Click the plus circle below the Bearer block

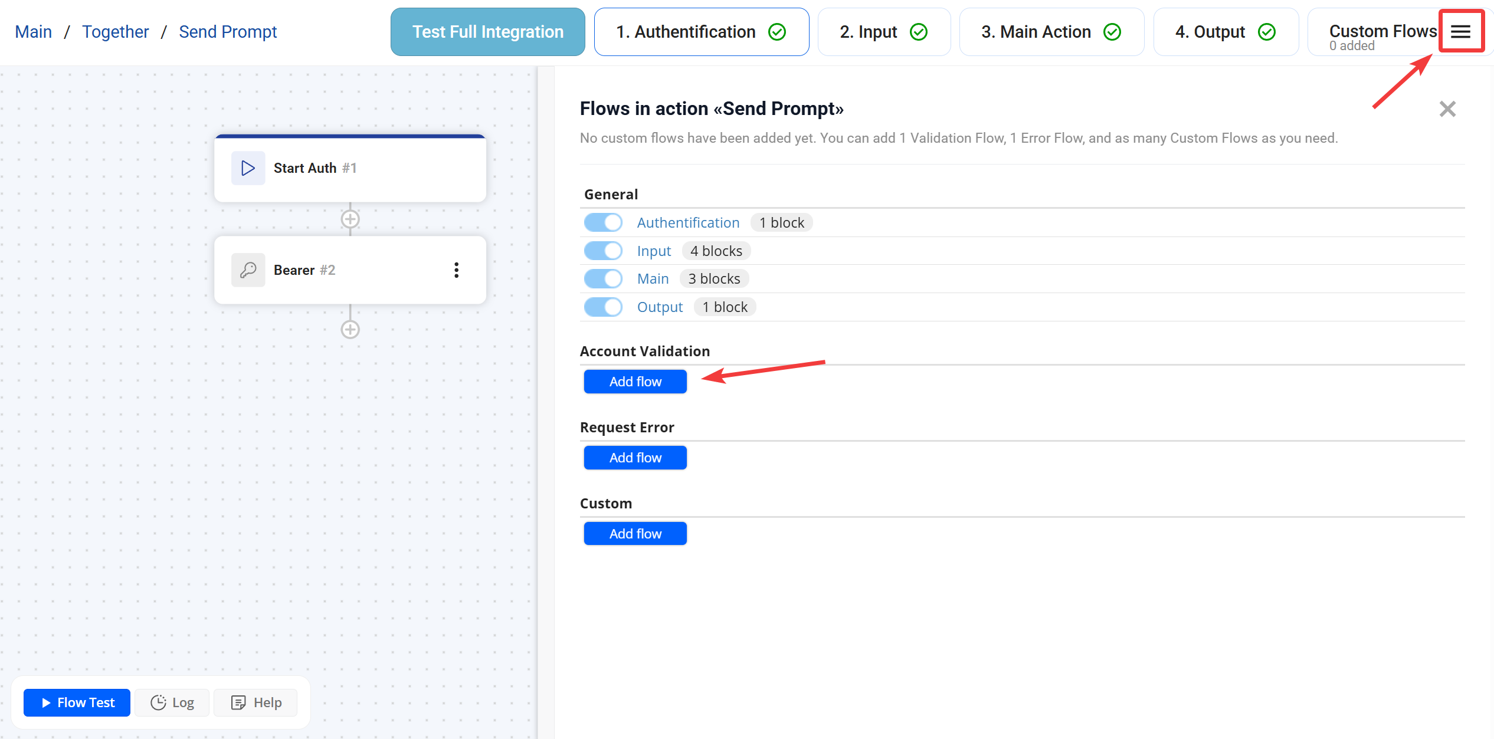click(350, 329)
